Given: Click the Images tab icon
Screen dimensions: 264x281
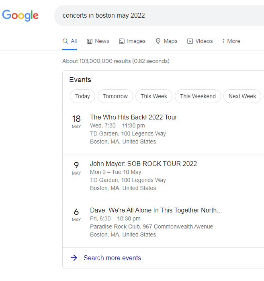Looking at the screenshot, I should coord(122,41).
